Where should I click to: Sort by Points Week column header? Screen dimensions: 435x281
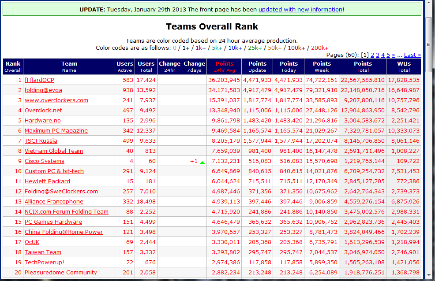[x=322, y=67]
